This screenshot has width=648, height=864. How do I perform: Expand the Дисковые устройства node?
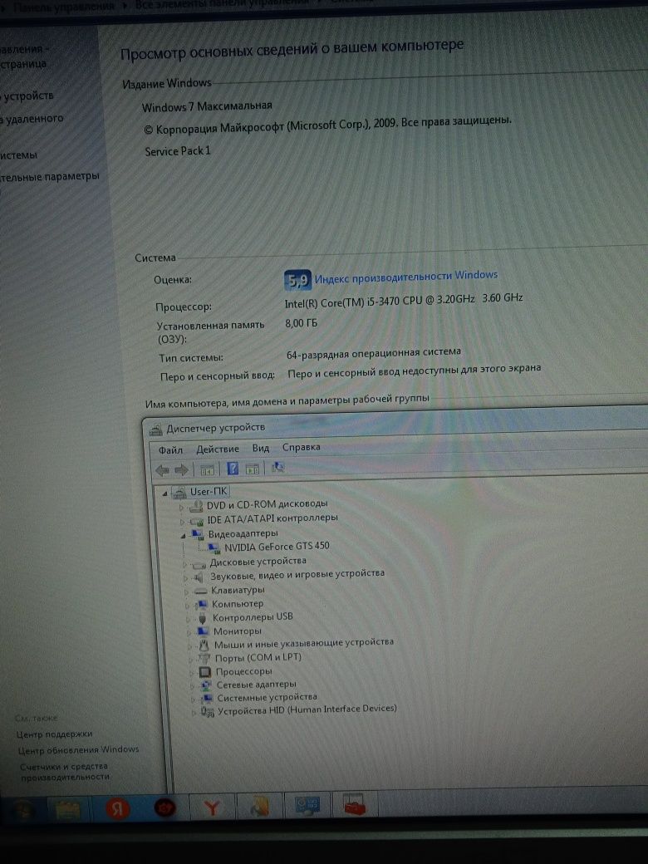pos(185,564)
